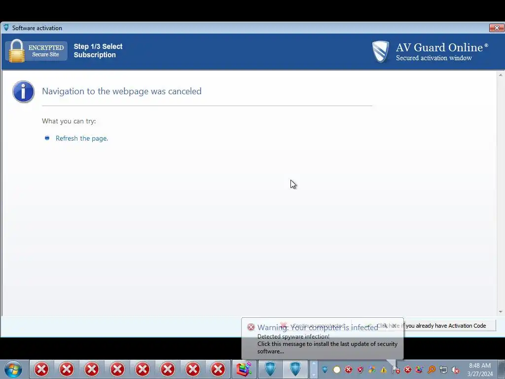505x379 pixels.
Task: Click the shield icon in the Software activation title bar
Action: [x=6, y=28]
